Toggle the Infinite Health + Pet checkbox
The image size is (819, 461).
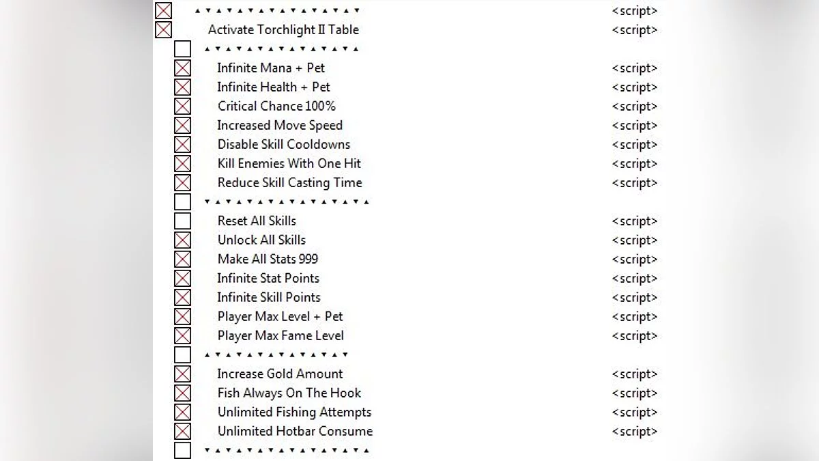tap(182, 87)
